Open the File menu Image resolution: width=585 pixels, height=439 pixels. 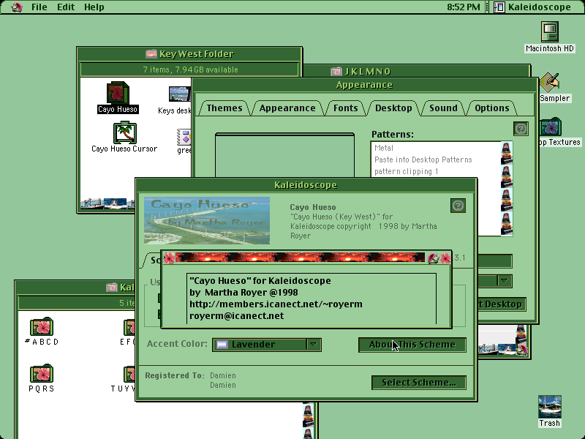(39, 7)
